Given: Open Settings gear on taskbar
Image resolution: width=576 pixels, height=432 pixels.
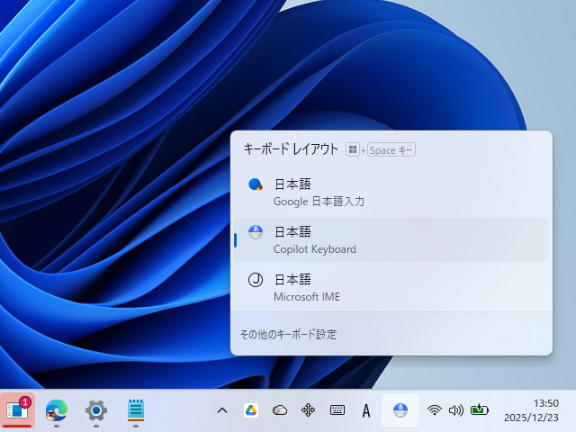Looking at the screenshot, I should pyautogui.click(x=96, y=410).
